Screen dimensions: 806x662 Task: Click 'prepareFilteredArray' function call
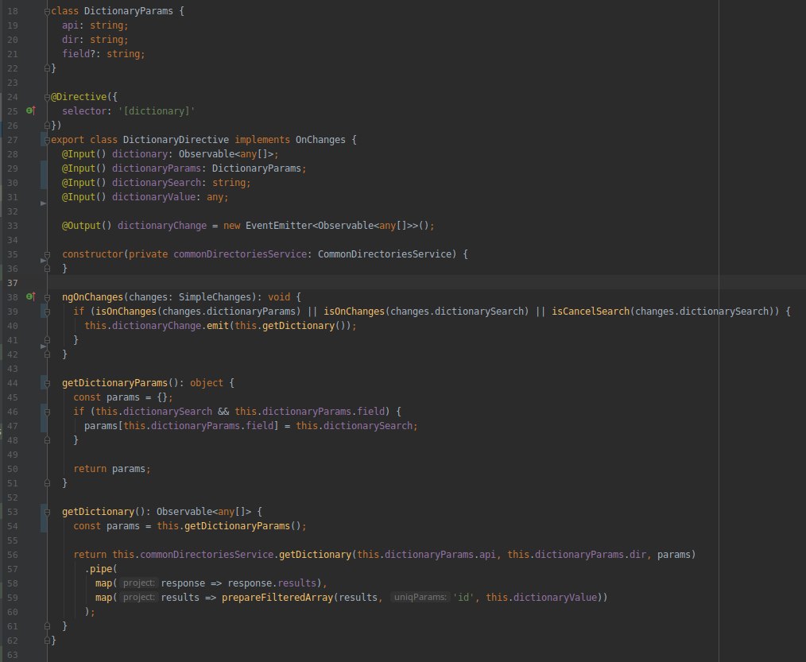[x=277, y=598]
